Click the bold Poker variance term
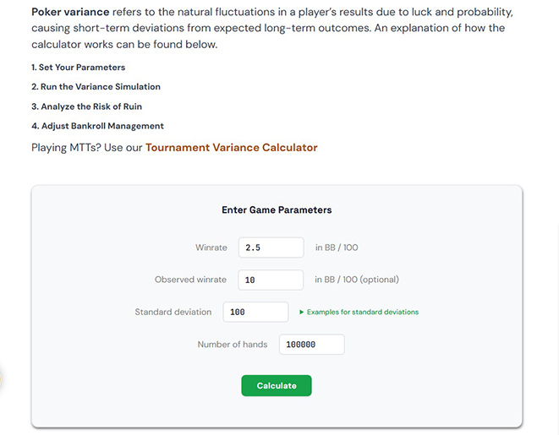559x435 pixels. (x=70, y=12)
